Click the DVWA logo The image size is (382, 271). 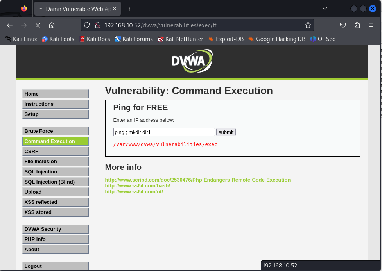click(192, 61)
